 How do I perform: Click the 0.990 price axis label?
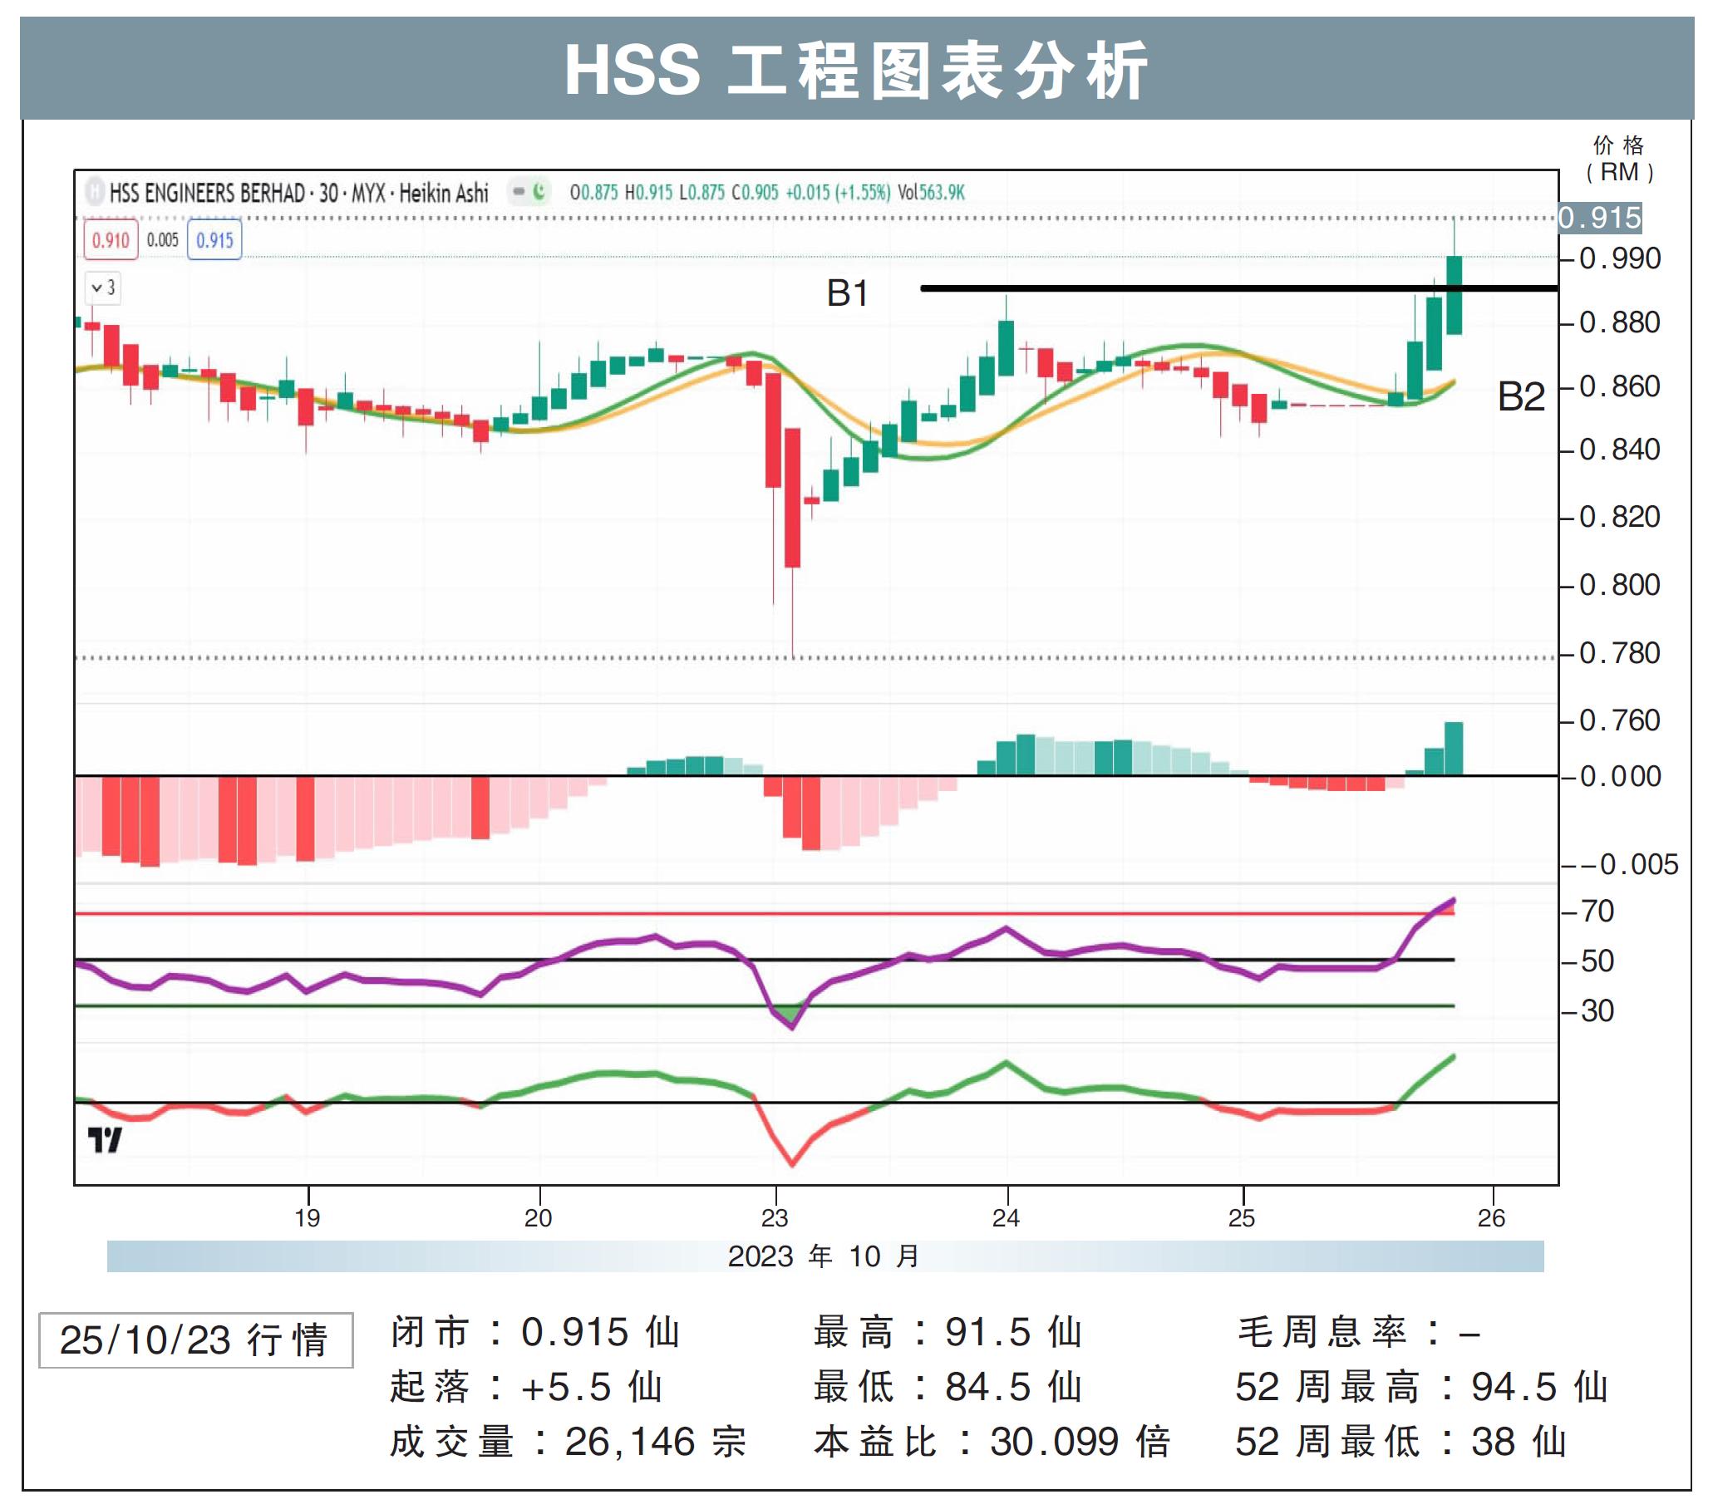1620,259
